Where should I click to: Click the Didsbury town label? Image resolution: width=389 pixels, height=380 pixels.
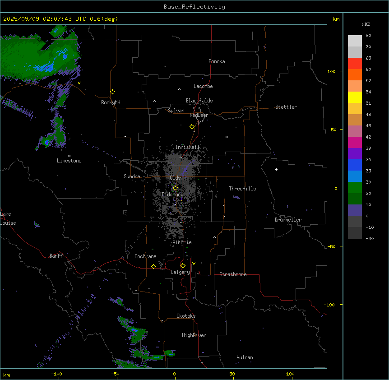[x=173, y=195]
